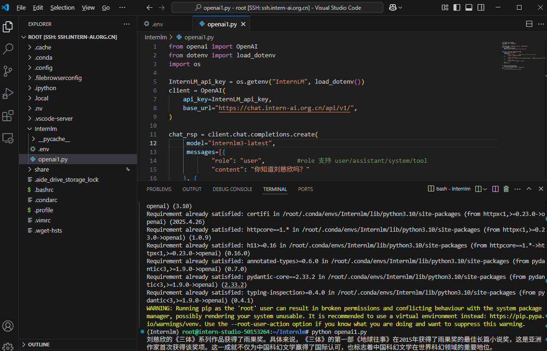Open the Edit menu
This screenshot has width=547, height=351.
37,7
